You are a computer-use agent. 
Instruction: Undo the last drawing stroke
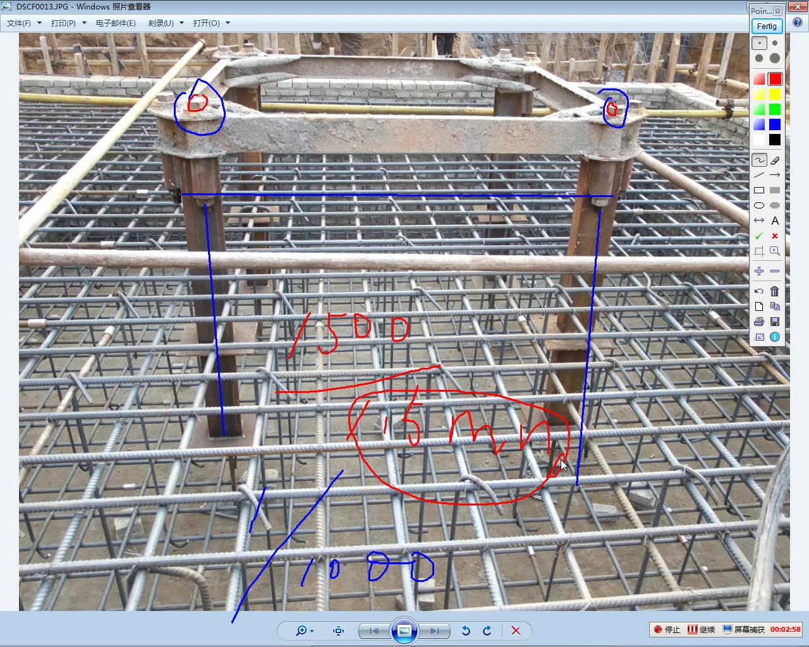coord(759,291)
